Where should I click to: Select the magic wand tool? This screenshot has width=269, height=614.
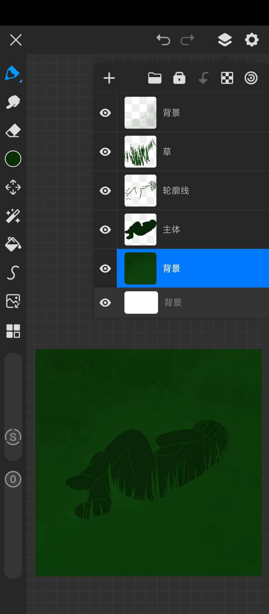(x=13, y=216)
